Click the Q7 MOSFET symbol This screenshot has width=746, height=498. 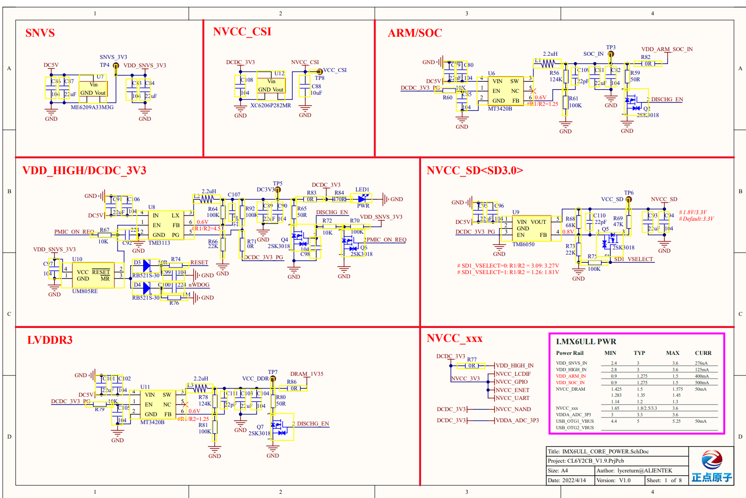point(282,427)
